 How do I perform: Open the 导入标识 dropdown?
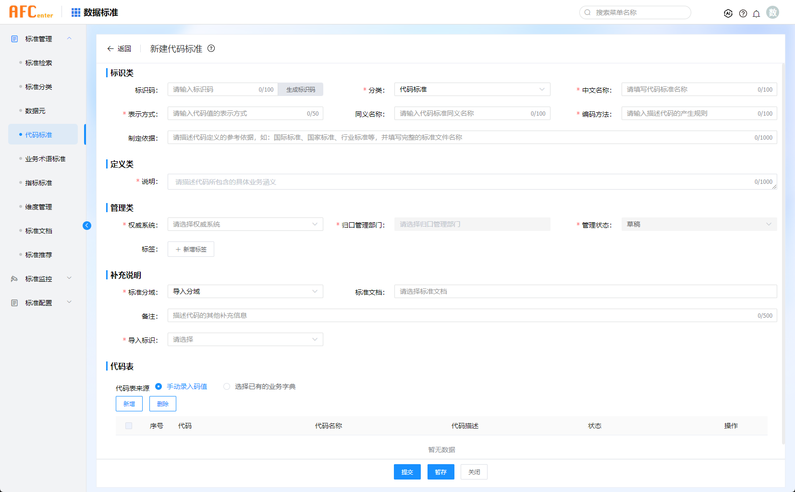tap(245, 339)
